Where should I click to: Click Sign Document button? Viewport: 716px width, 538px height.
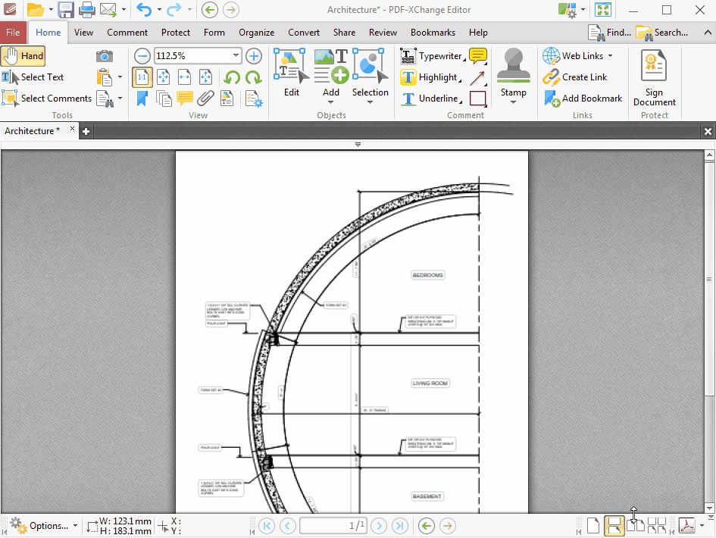click(654, 77)
